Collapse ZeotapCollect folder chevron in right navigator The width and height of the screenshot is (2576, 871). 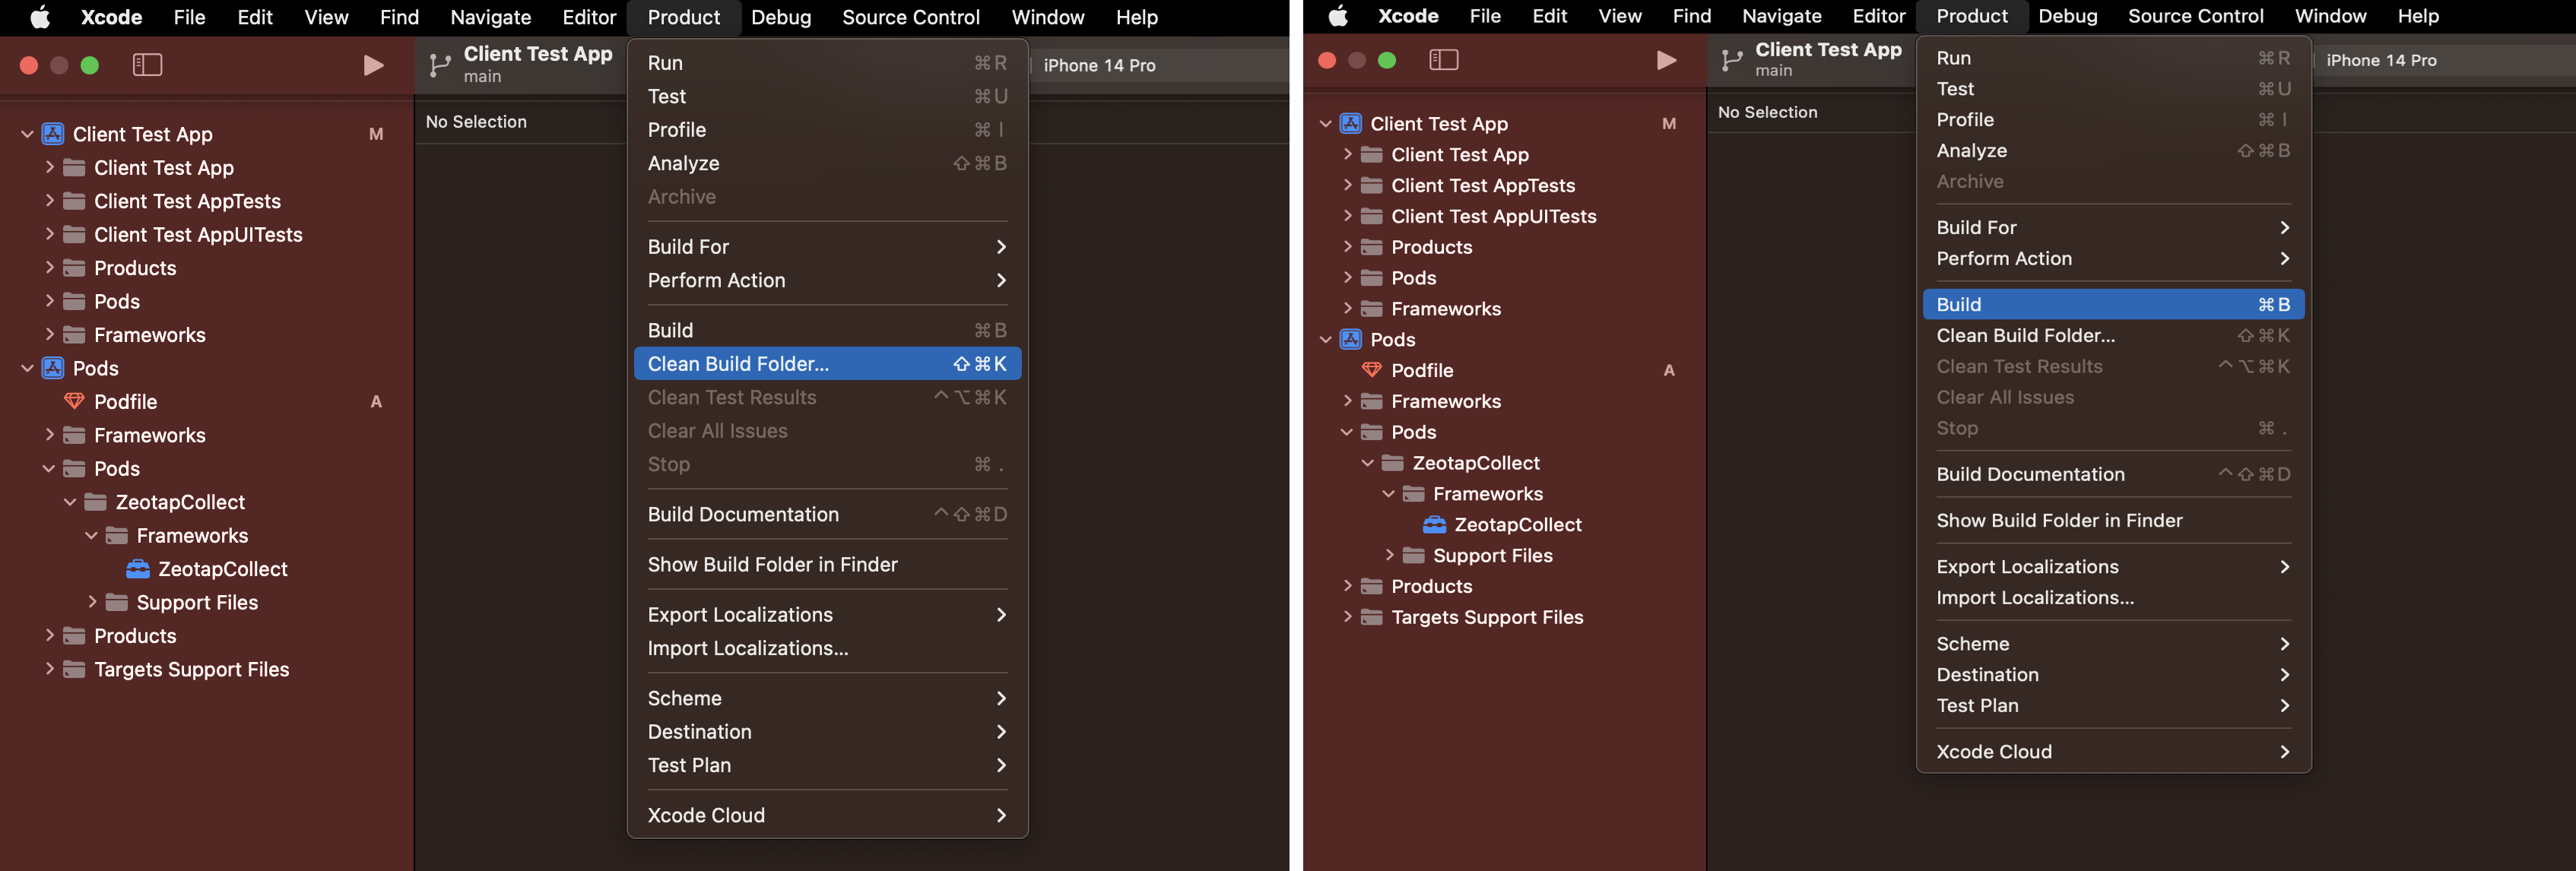[1367, 463]
